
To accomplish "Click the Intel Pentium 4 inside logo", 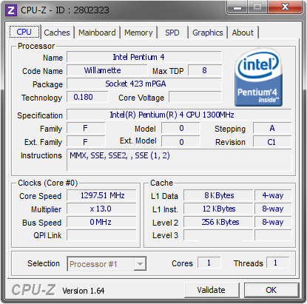I will tap(258, 78).
